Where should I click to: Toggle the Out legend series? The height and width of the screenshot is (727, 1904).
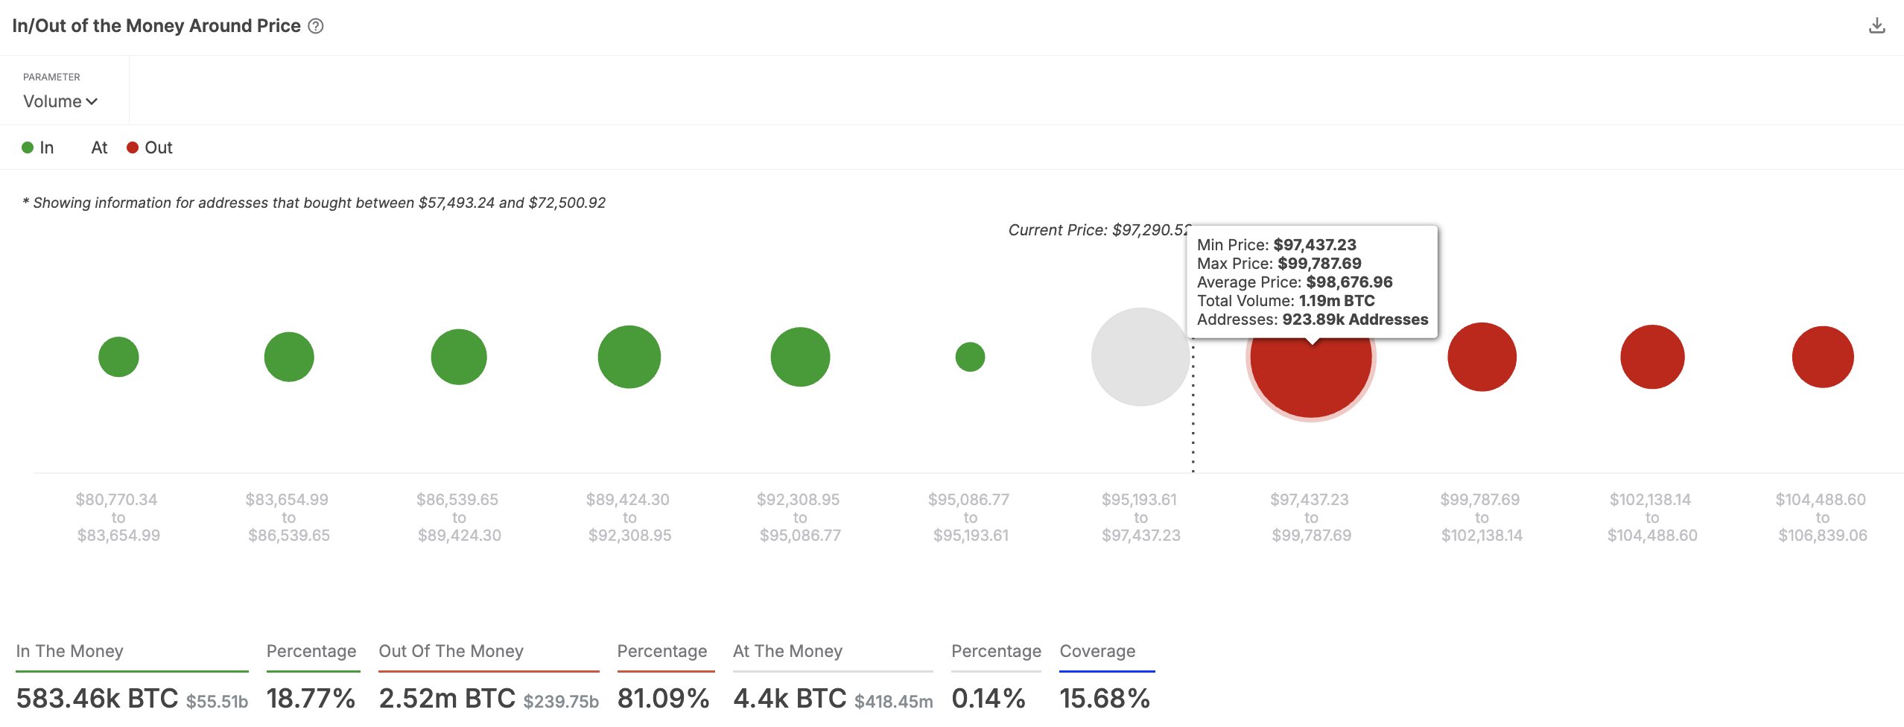pos(150,147)
